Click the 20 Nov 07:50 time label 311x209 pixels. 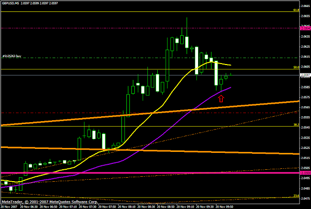point(107,207)
